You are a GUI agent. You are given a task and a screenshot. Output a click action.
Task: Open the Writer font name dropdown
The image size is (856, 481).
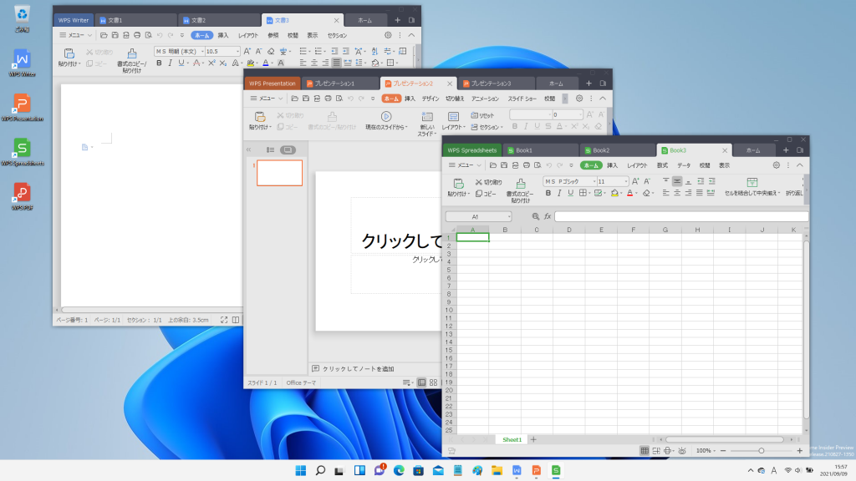202,51
